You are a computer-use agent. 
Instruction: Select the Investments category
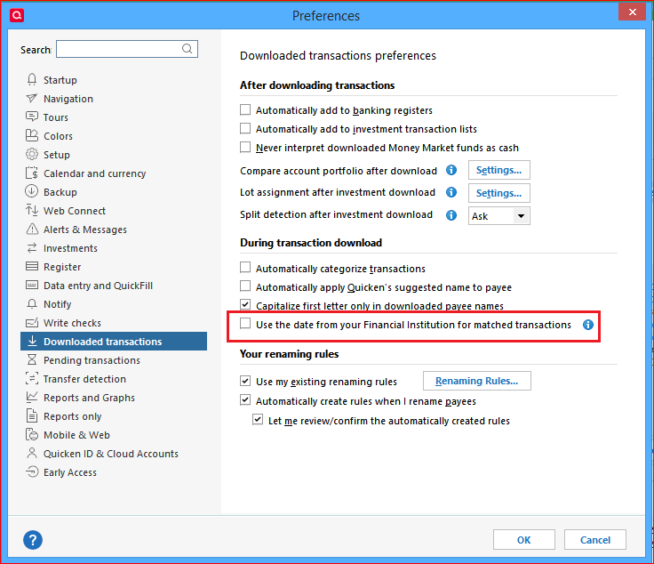(70, 248)
